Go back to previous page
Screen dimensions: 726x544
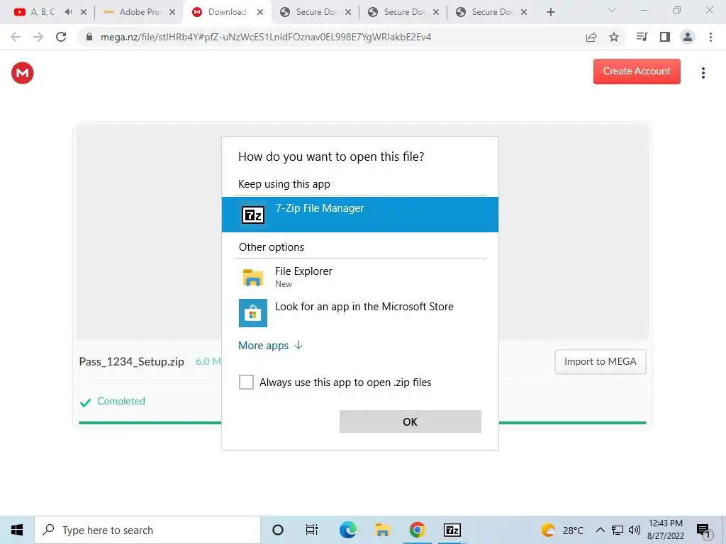(16, 37)
